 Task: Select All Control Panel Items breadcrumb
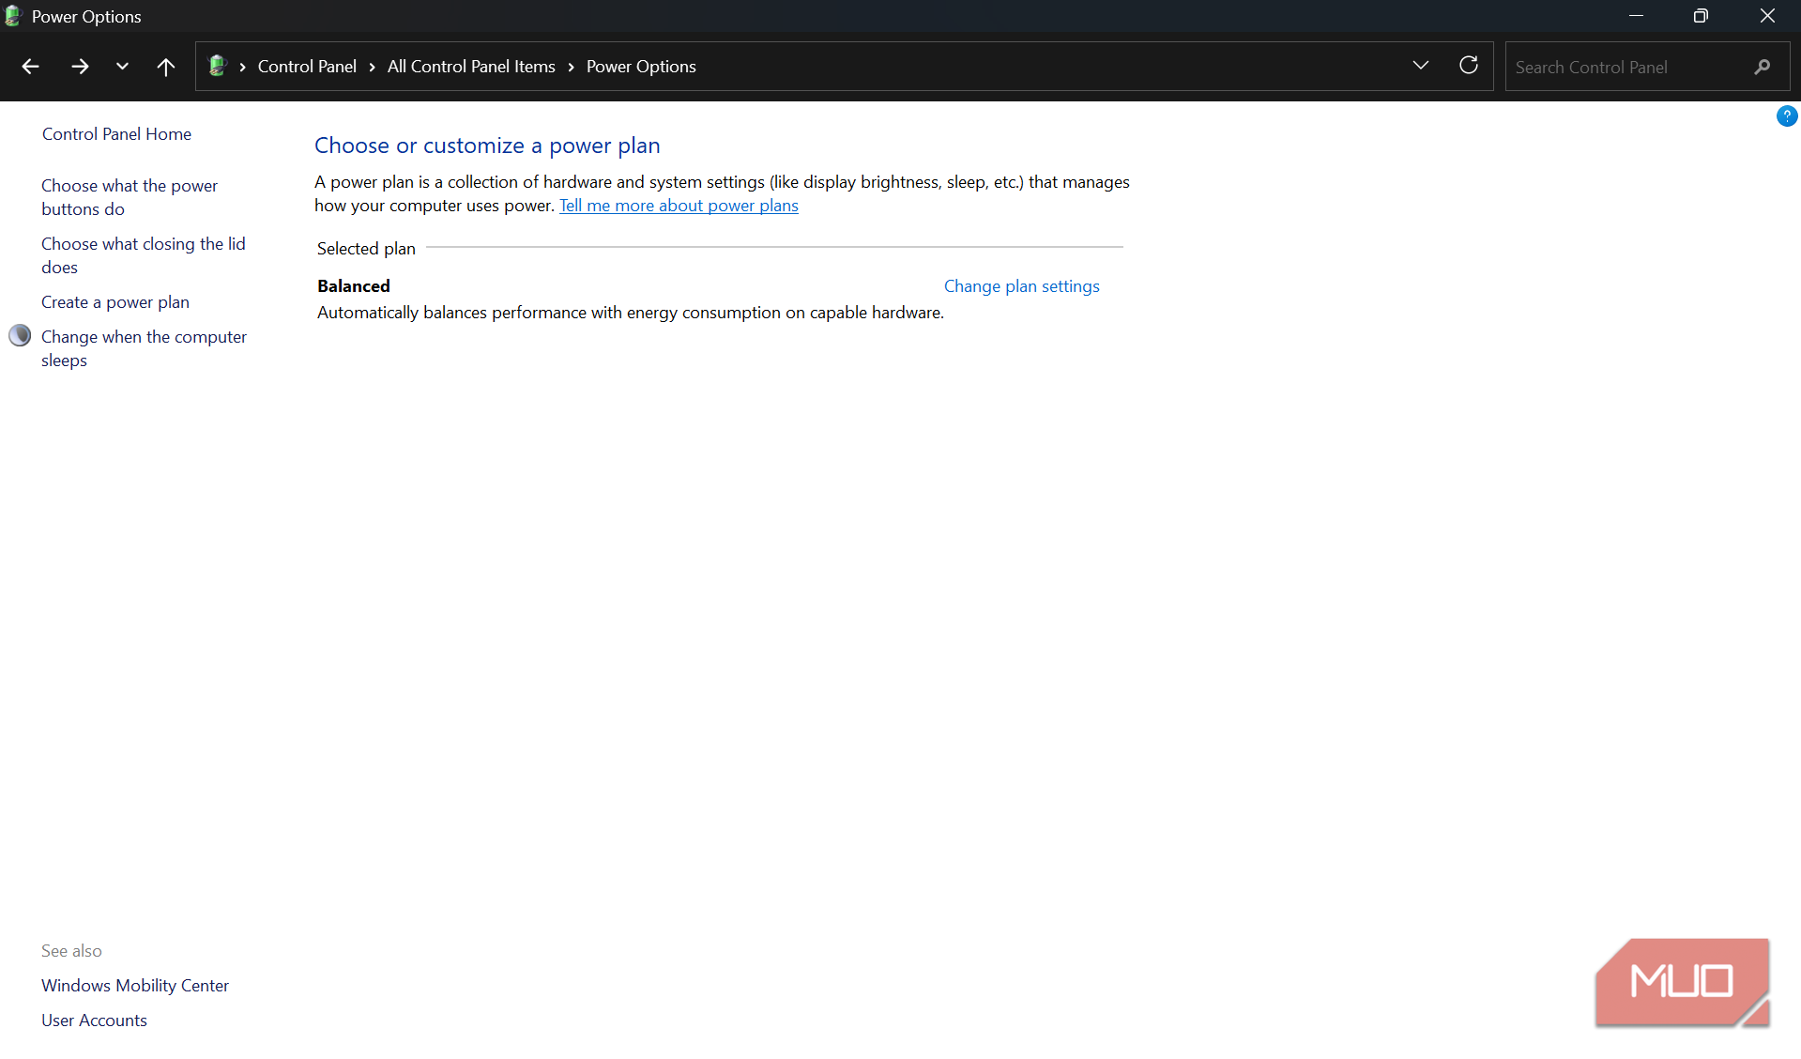click(x=471, y=67)
